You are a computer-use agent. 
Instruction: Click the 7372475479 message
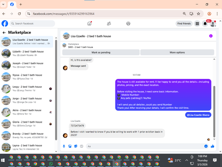tap(77, 126)
